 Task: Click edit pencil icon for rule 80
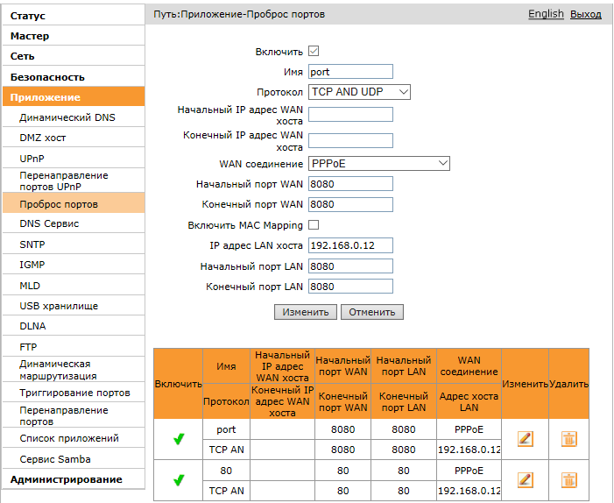click(525, 479)
